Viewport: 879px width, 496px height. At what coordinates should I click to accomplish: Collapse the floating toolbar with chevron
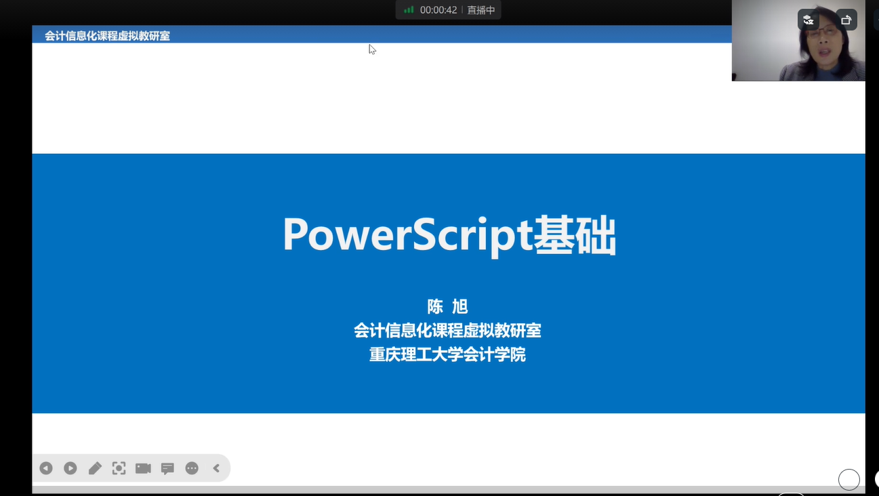(216, 468)
